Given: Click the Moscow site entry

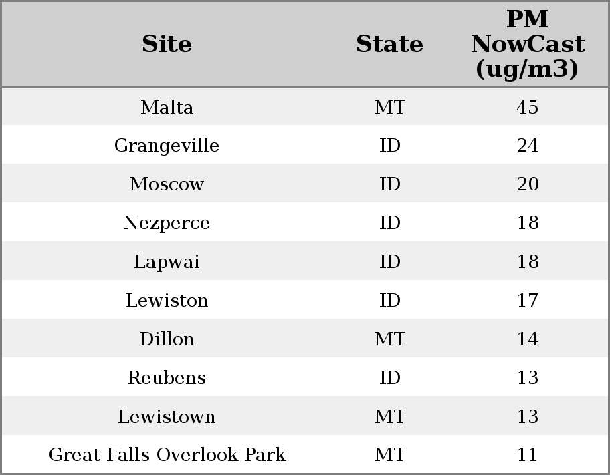Looking at the screenshot, I should pos(167,184).
